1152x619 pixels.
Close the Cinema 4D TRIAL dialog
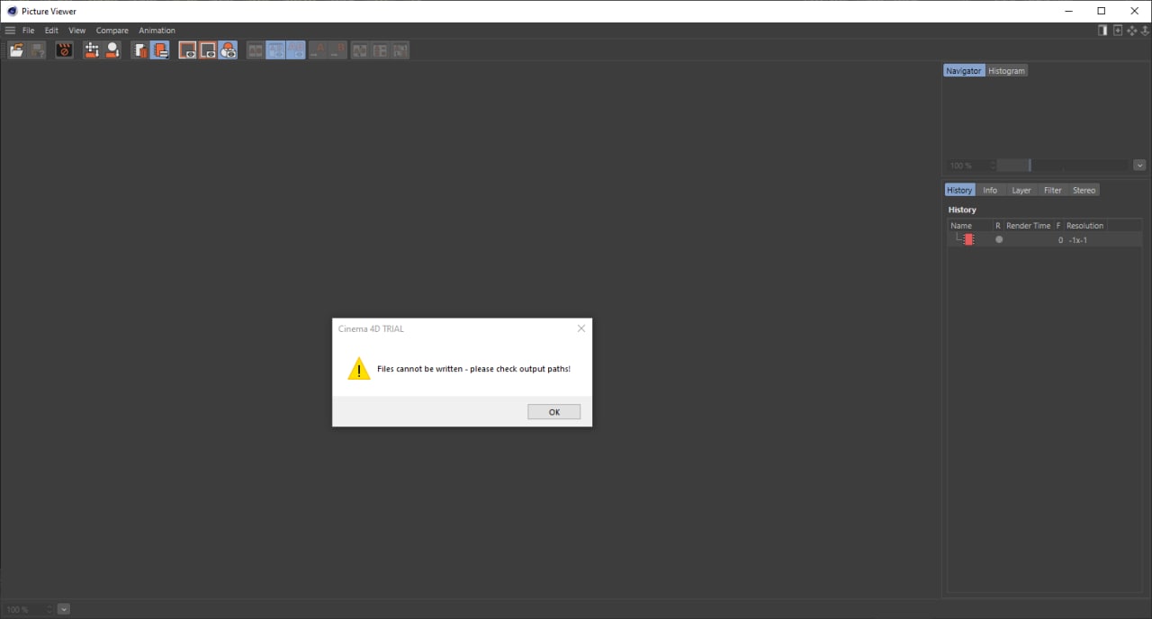581,328
